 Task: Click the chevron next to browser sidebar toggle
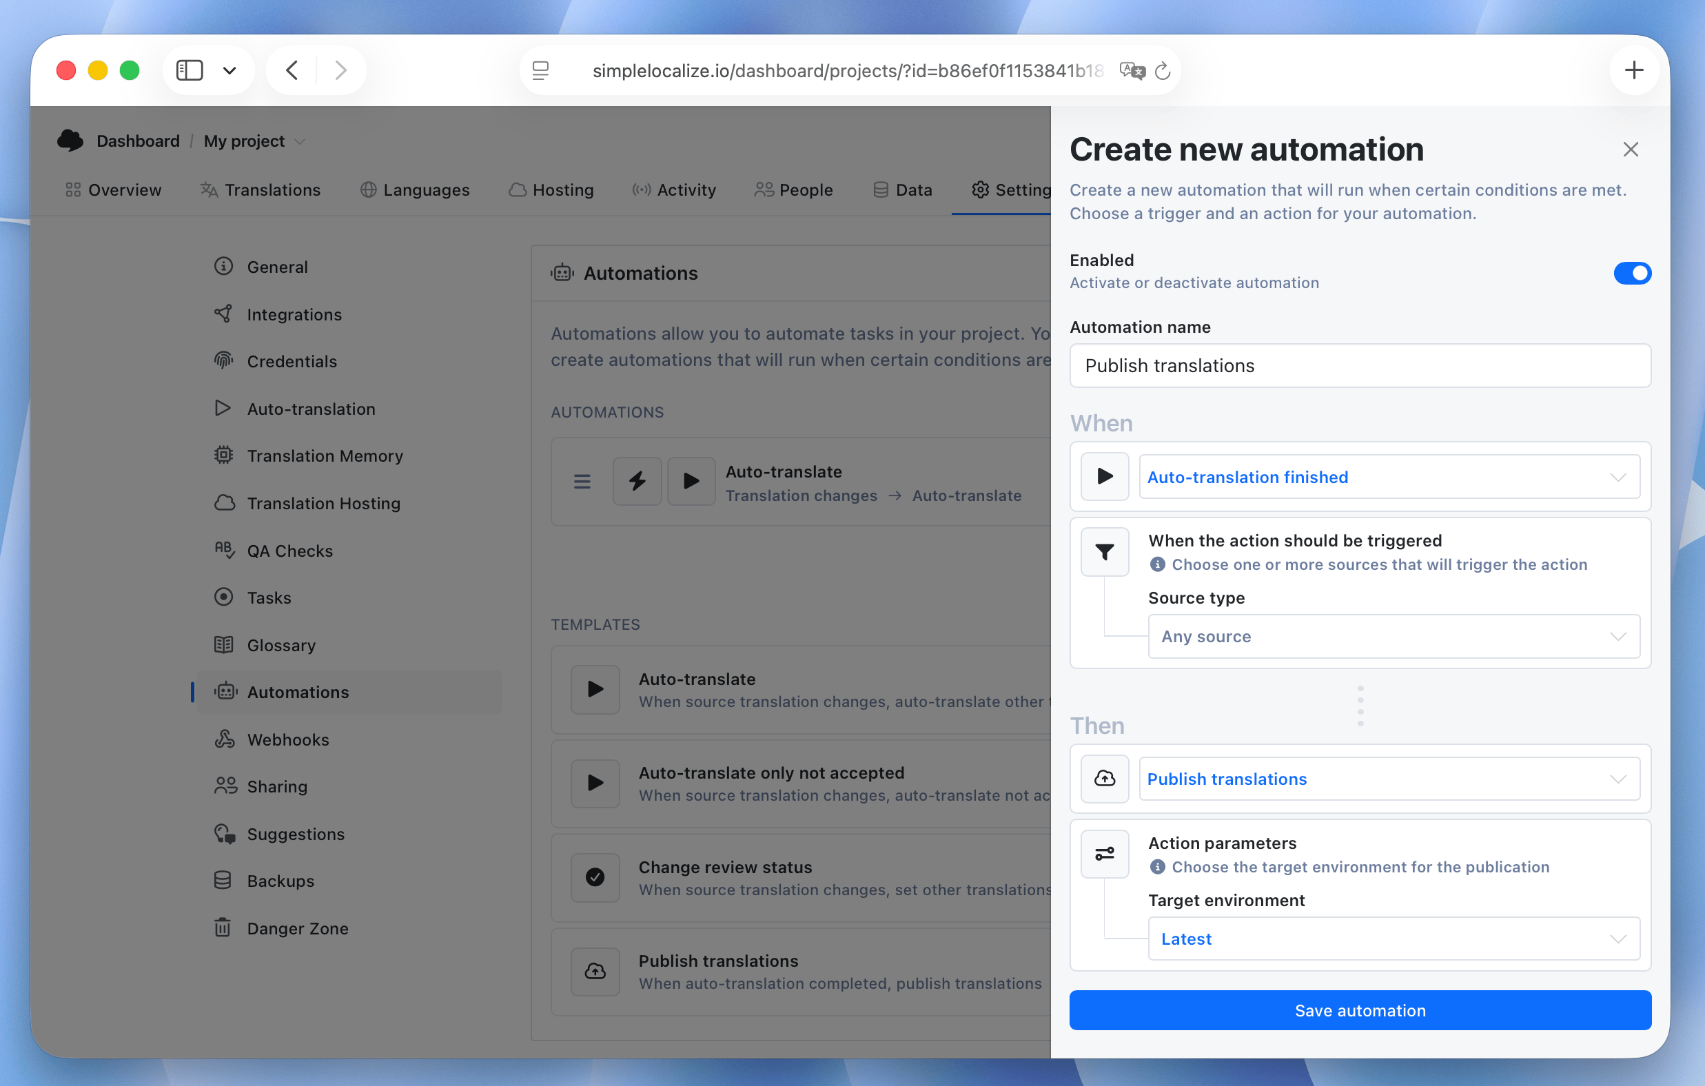coord(229,70)
